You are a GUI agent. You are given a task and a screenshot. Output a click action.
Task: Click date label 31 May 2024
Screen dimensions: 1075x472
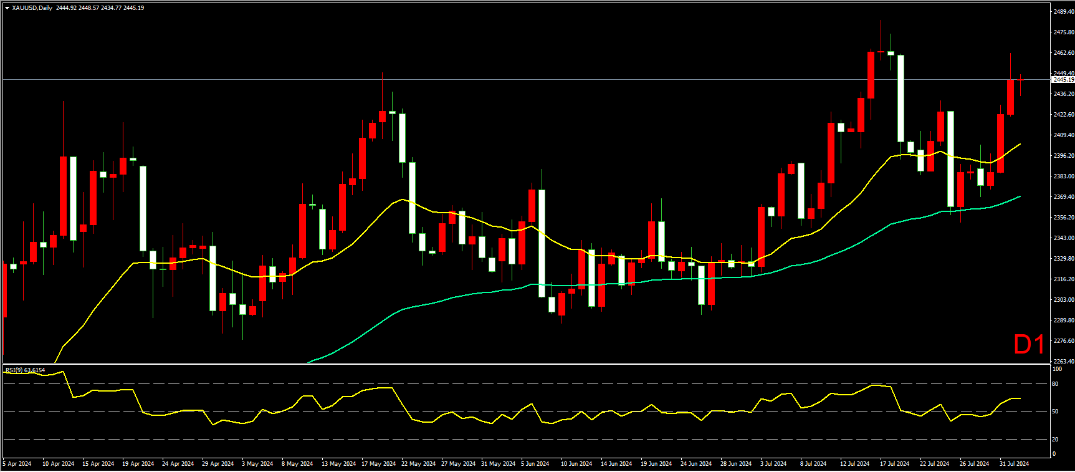click(x=498, y=464)
